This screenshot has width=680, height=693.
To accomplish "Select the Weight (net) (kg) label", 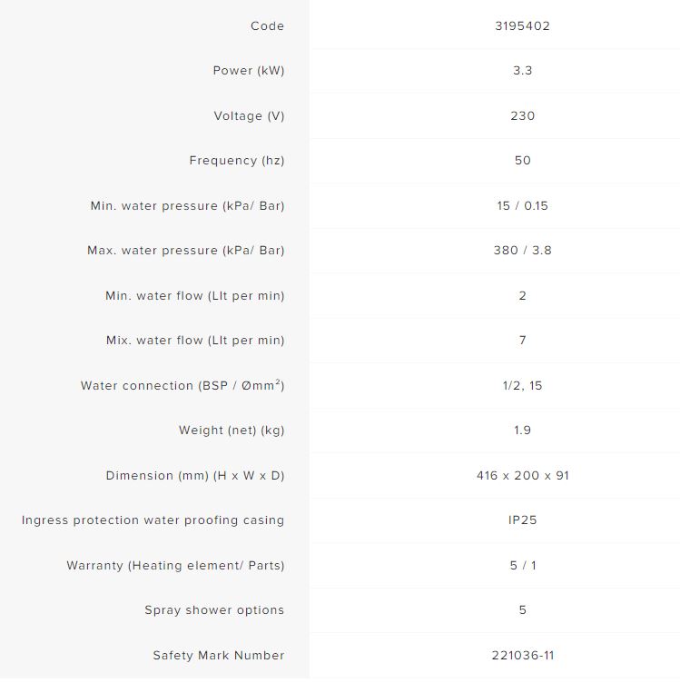I will [x=232, y=431].
